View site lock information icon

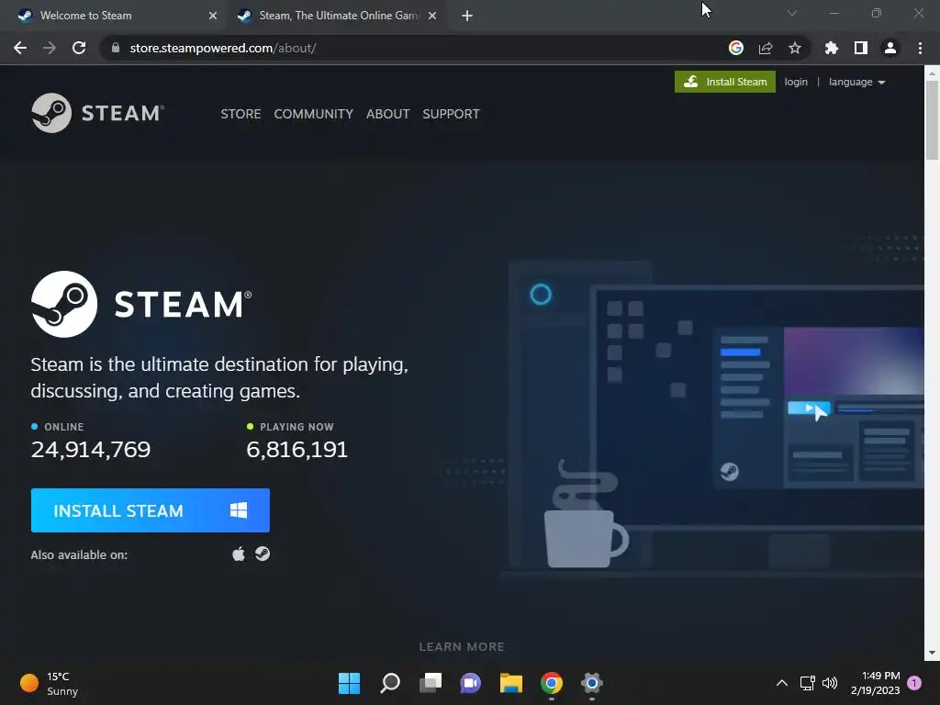click(116, 48)
